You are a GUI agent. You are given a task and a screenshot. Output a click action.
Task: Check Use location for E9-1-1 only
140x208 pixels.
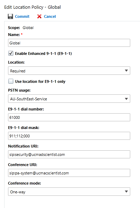click(11, 81)
